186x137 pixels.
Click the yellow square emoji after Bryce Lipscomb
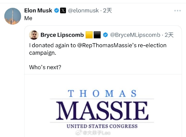coord(89,35)
